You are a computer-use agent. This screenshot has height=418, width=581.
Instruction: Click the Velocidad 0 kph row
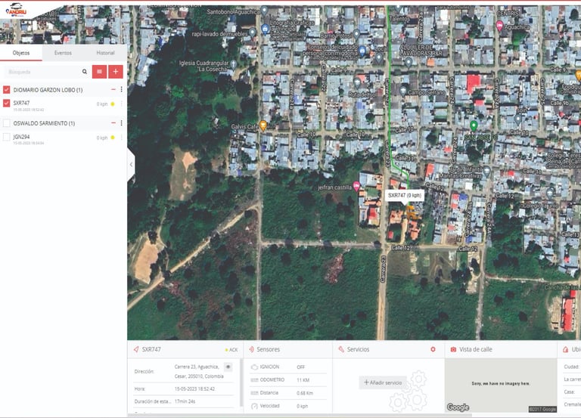pos(288,406)
